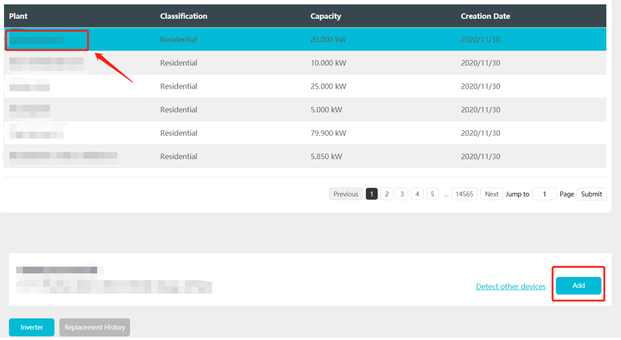Open the Replacement History tab
Image resolution: width=621 pixels, height=340 pixels.
pyautogui.click(x=94, y=327)
